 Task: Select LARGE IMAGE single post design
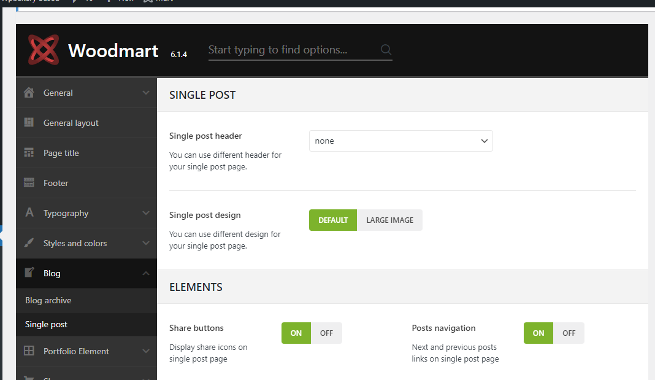389,220
